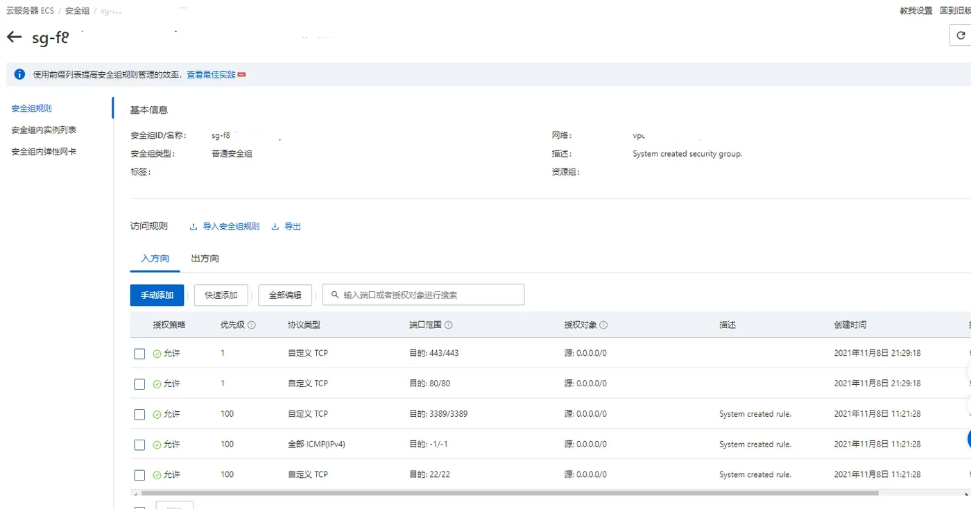Click the 手动添加 button
The width and height of the screenshot is (971, 509).
coord(157,295)
